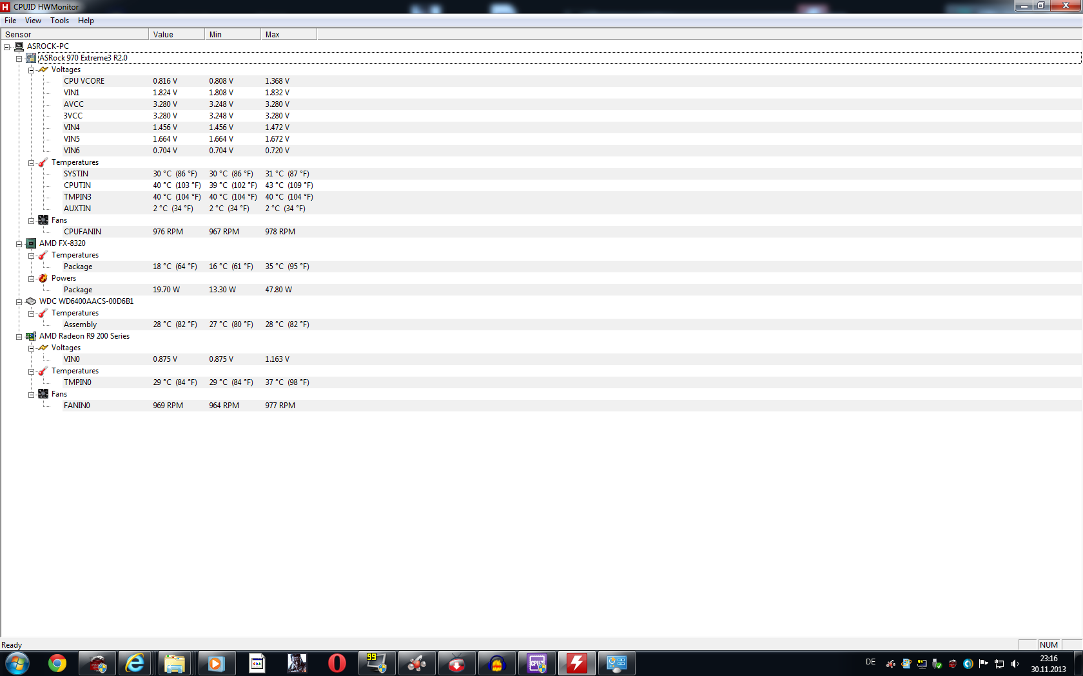Open Internet Explorer from the taskbar
1083x676 pixels.
(135, 663)
